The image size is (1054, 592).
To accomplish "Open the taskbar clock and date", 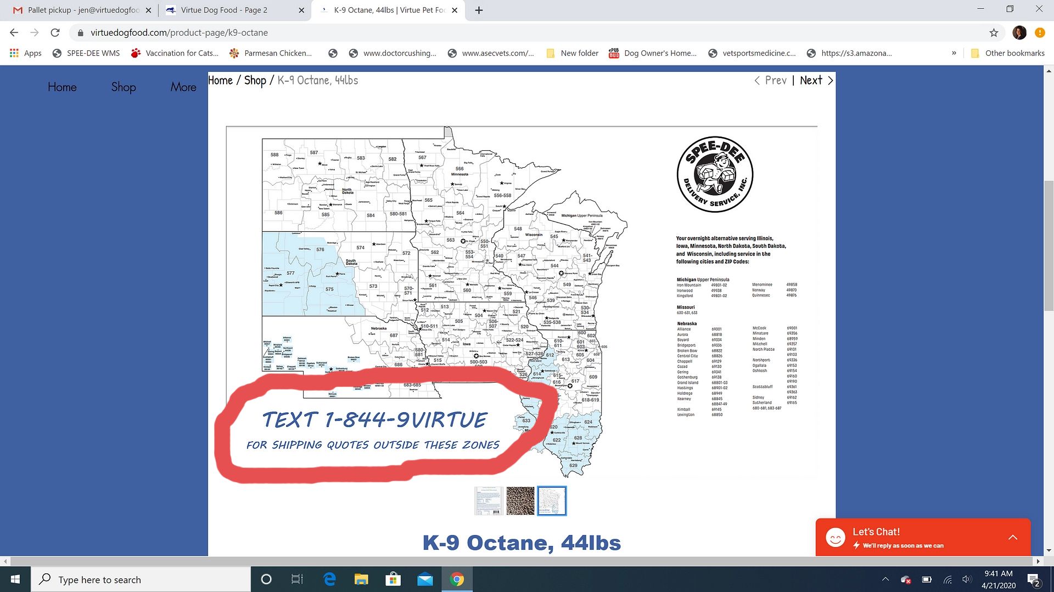I will [998, 579].
